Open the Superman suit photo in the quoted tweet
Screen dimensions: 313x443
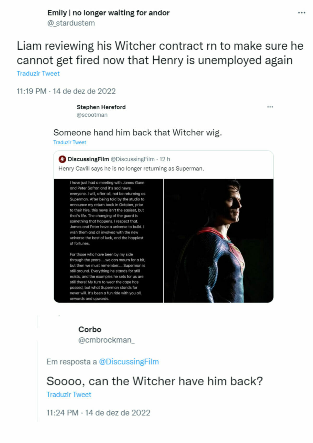point(219,241)
